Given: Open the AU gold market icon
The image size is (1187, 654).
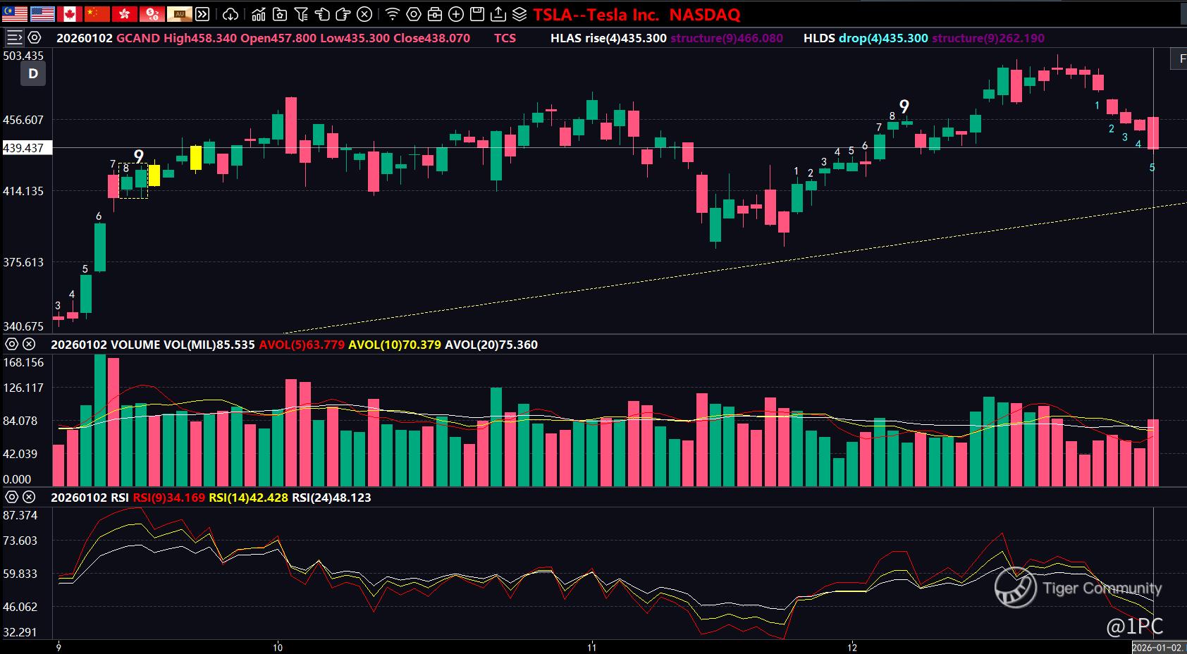Looking at the screenshot, I should [x=179, y=14].
